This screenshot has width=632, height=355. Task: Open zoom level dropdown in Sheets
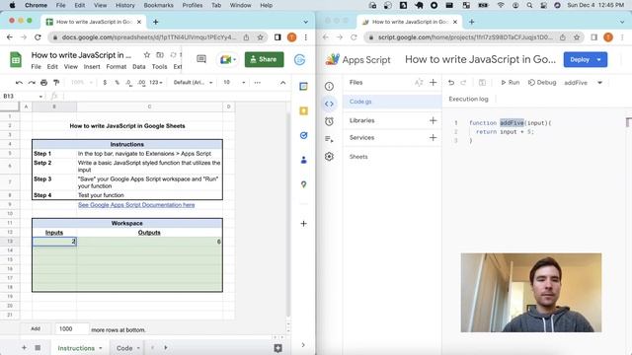[82, 83]
